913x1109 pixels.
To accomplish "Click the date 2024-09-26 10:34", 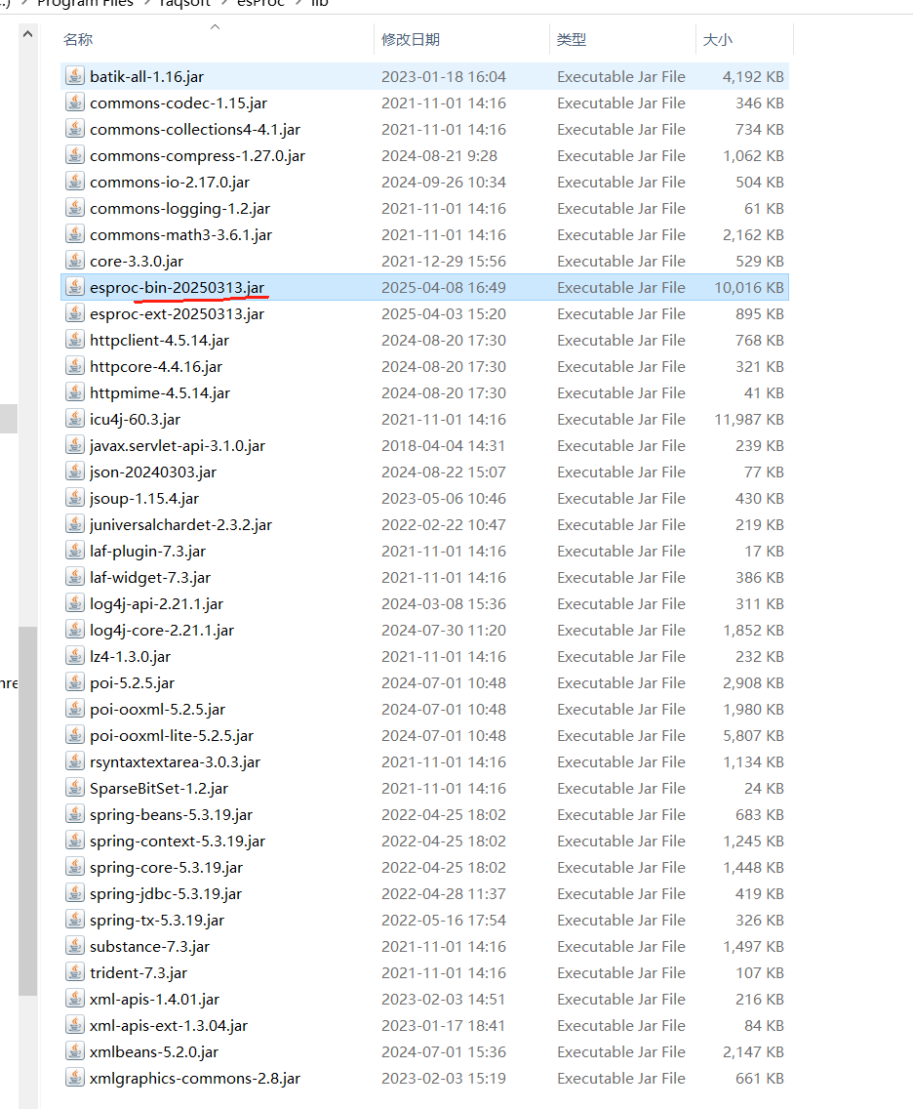I will [x=444, y=182].
